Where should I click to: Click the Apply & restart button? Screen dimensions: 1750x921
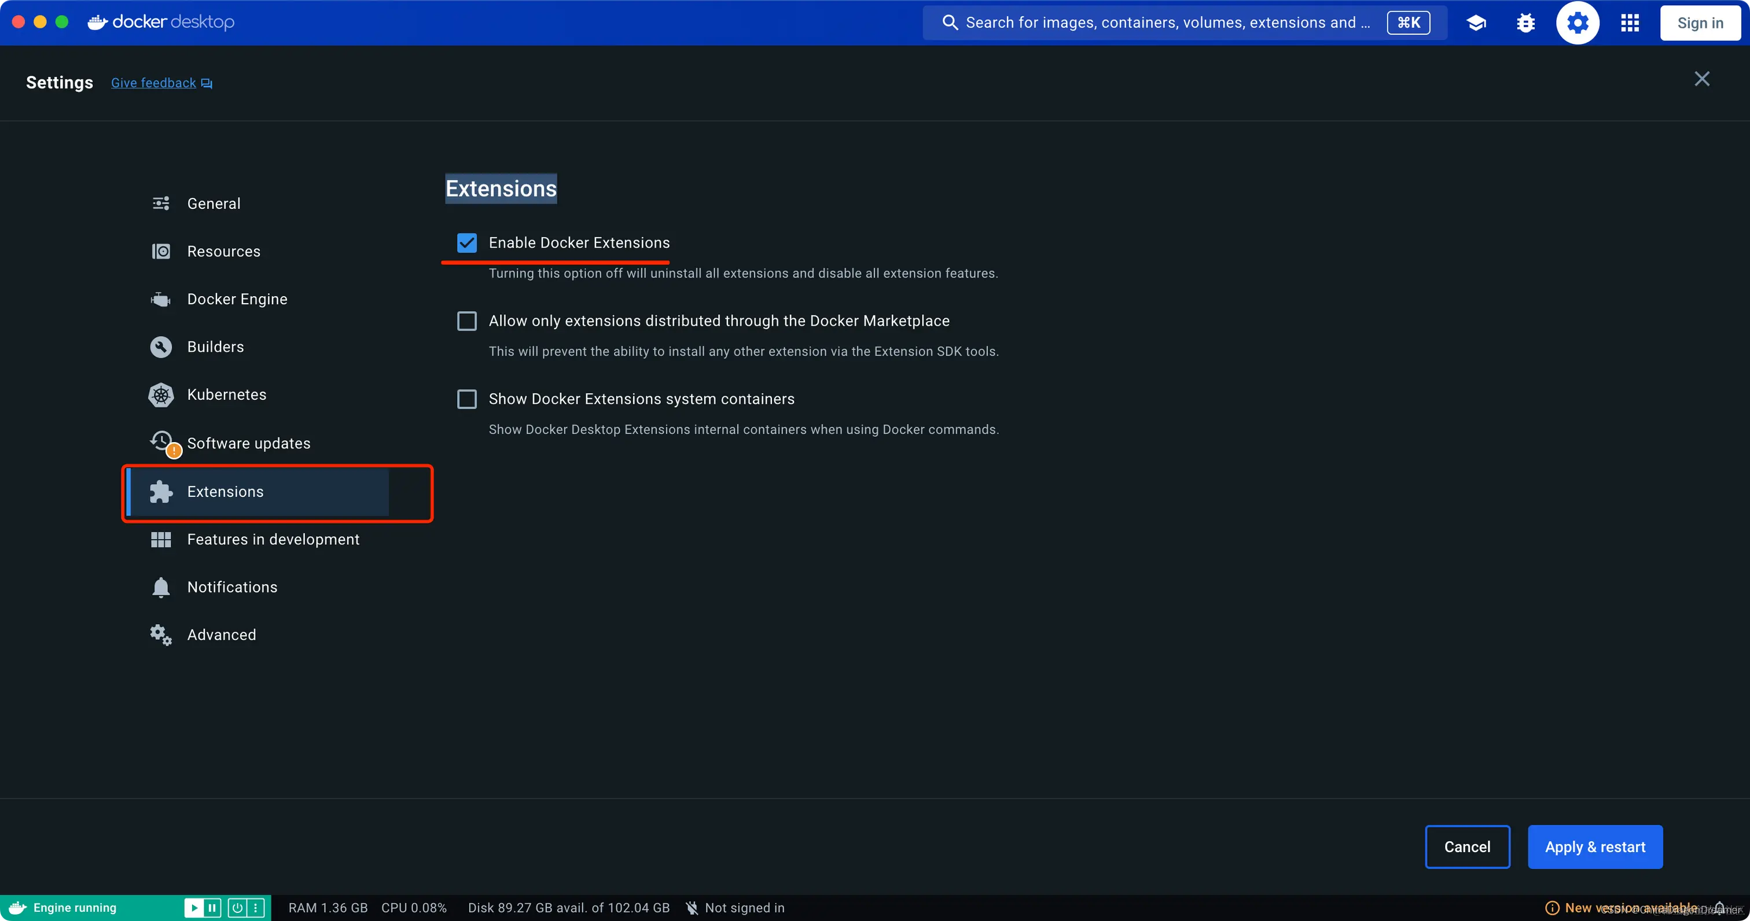[1594, 847]
